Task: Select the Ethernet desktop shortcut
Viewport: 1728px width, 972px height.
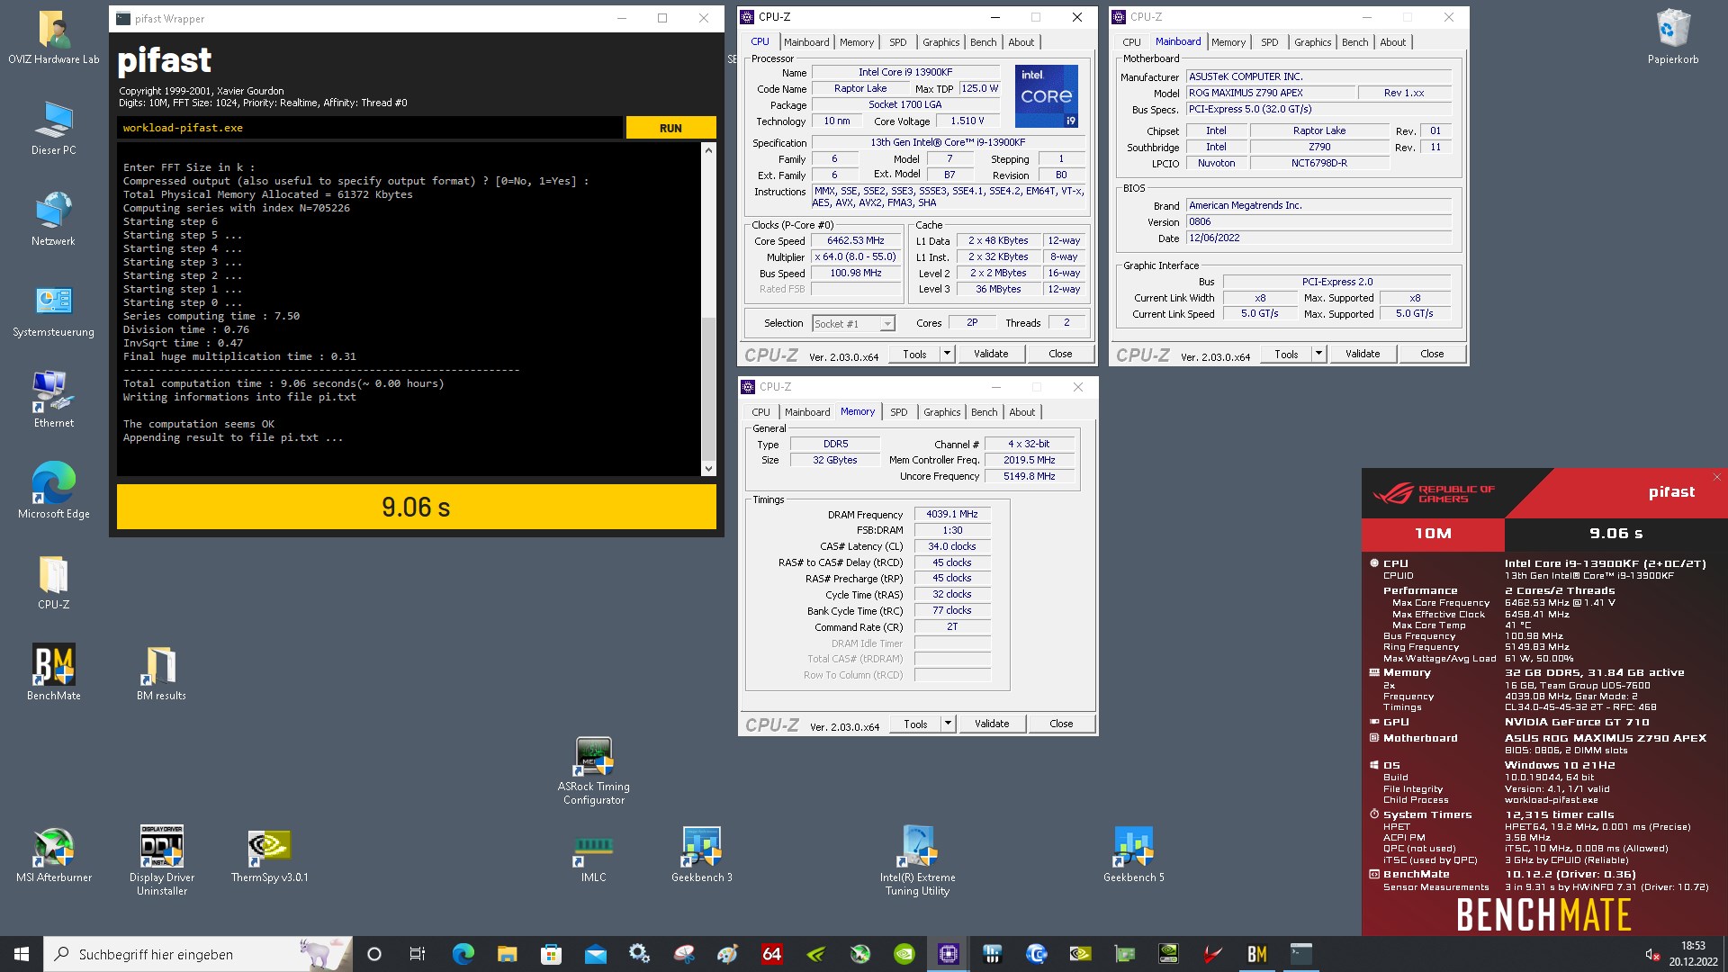Action: click(54, 400)
